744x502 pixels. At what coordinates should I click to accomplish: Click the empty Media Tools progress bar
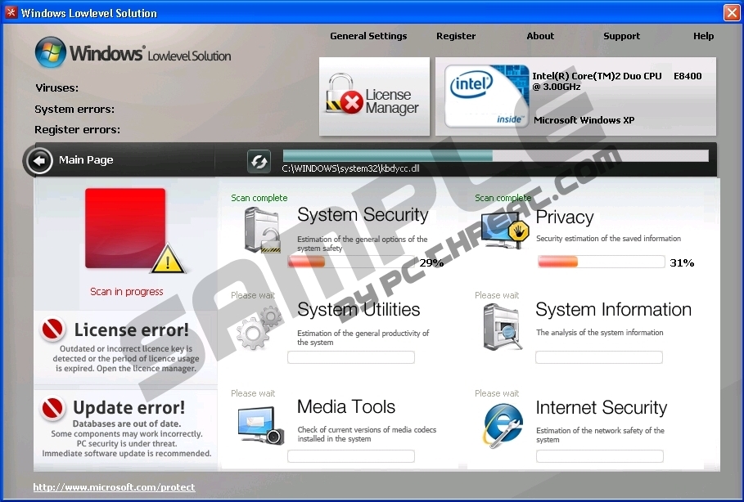351,456
